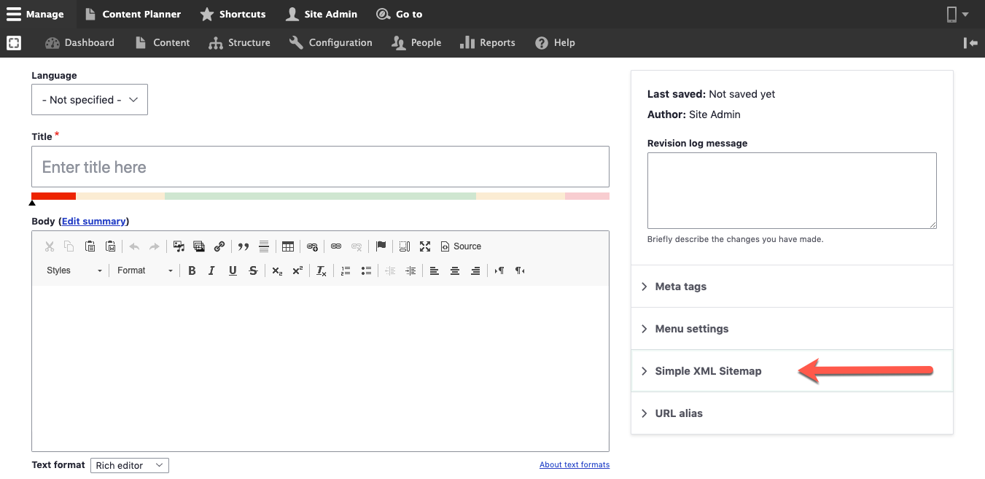This screenshot has height=479, width=985.
Task: Toggle the Manage admin menu
Action: [x=35, y=14]
